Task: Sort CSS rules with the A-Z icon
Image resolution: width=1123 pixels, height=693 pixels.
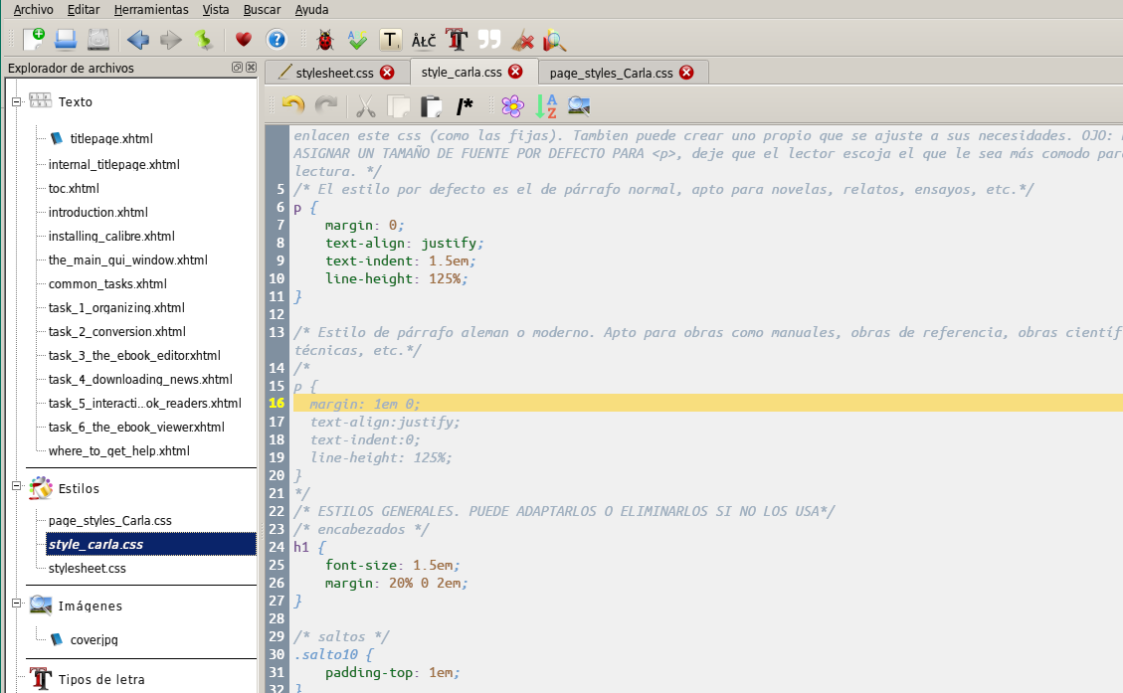Action: click(x=546, y=105)
